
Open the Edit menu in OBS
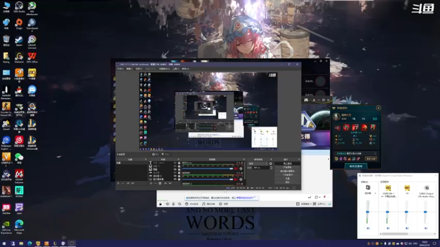pos(129,69)
